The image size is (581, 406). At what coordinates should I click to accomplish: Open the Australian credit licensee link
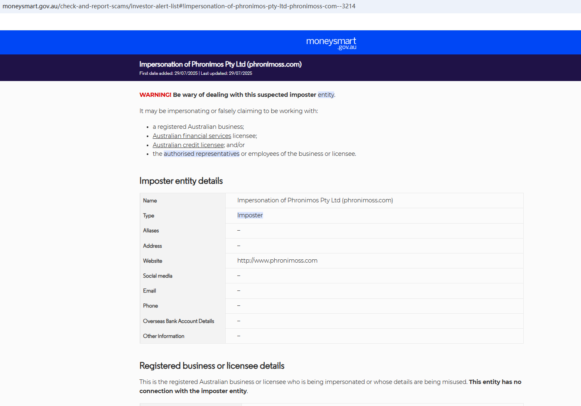click(x=188, y=145)
